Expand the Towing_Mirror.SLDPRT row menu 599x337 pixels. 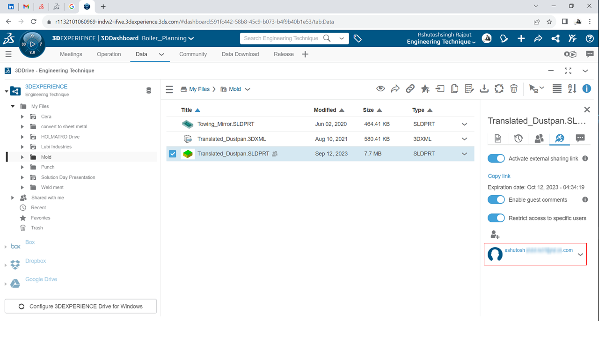click(x=465, y=124)
